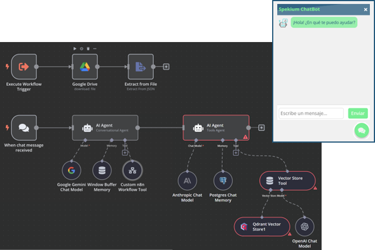
Task: Open the OpenAI Chat Model node
Action: point(305,227)
